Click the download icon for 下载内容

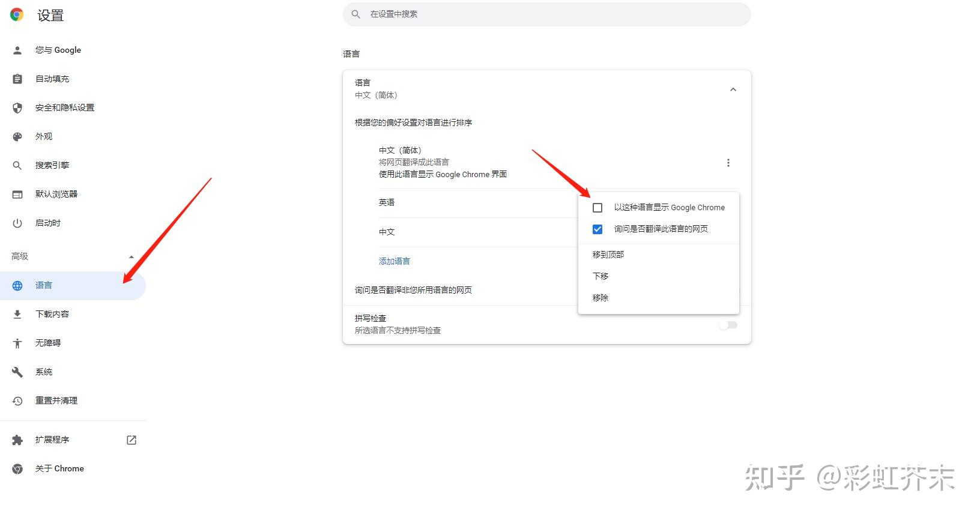pyautogui.click(x=17, y=315)
